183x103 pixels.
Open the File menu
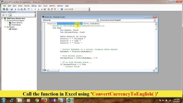tap(5, 6)
